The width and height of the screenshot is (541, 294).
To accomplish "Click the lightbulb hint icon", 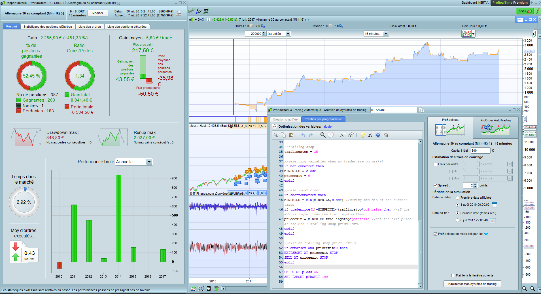I will coord(362,135).
